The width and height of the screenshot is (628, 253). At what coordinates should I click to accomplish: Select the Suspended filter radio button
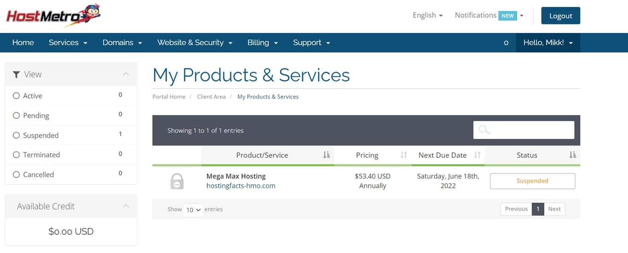pyautogui.click(x=16, y=135)
